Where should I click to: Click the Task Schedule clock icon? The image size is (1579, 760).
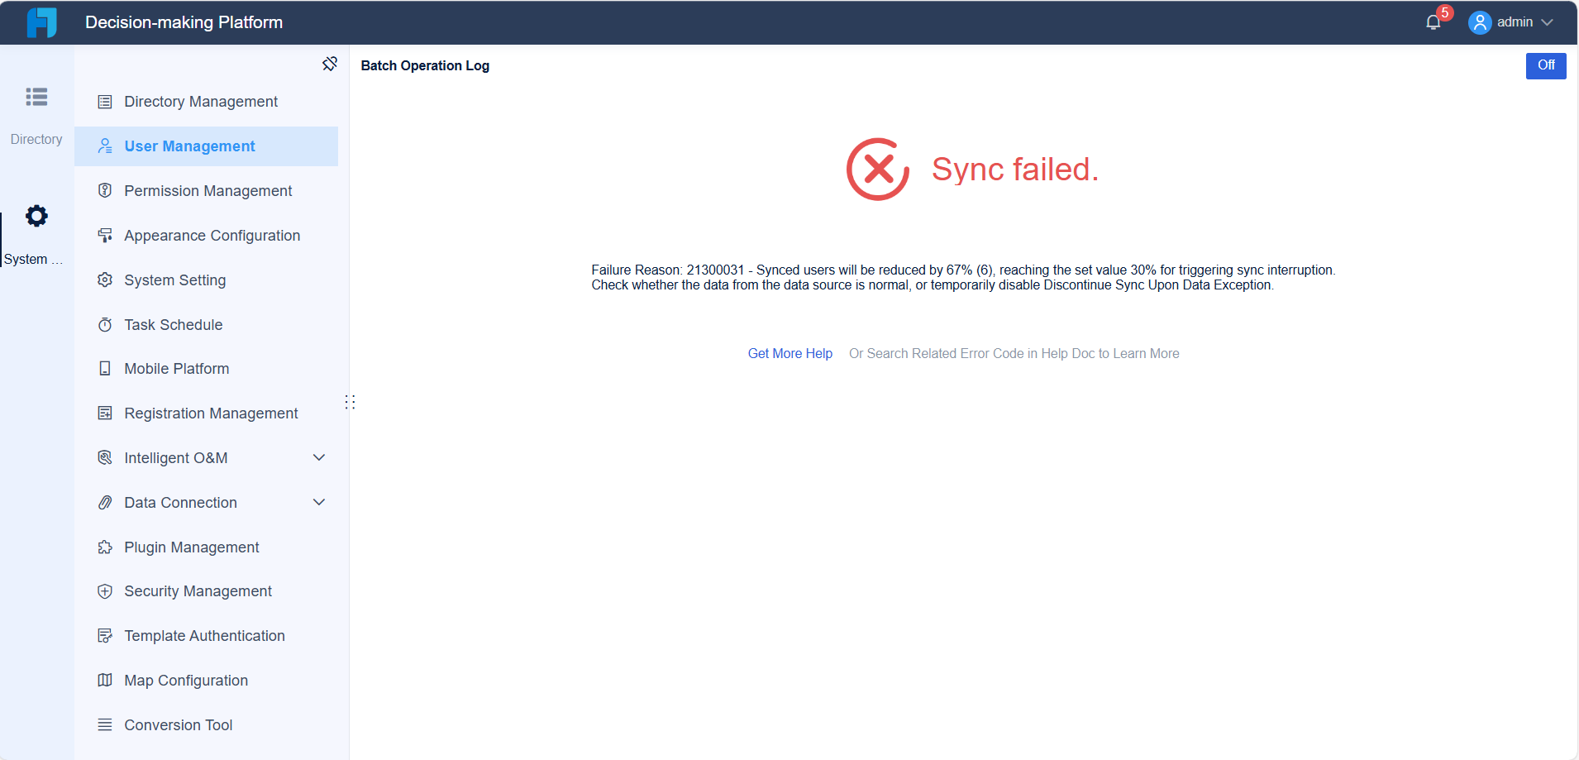point(105,325)
